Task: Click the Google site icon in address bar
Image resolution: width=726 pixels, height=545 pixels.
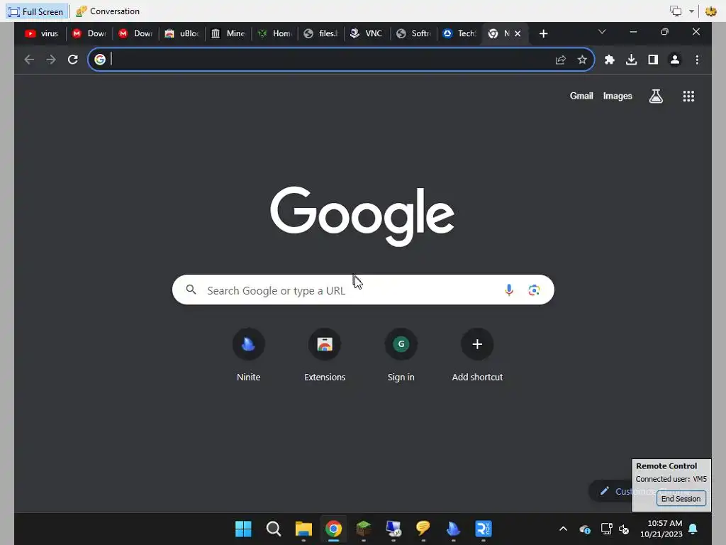Action: pos(99,60)
